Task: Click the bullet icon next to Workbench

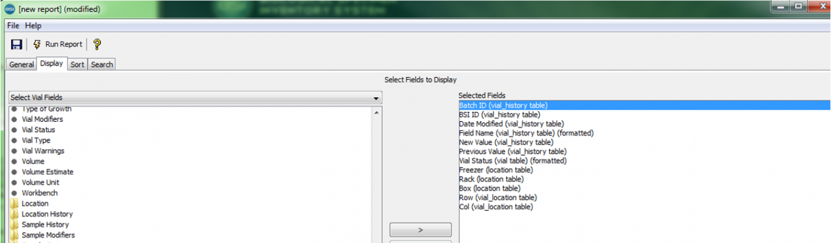Action: [14, 193]
